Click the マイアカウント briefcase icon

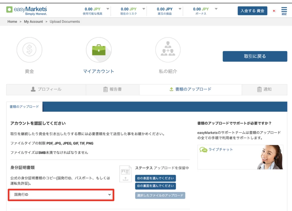[99, 50]
